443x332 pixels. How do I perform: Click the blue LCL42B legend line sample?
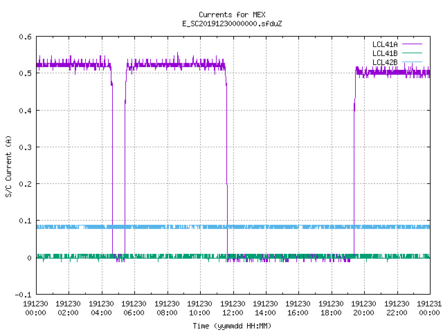pyautogui.click(x=412, y=62)
